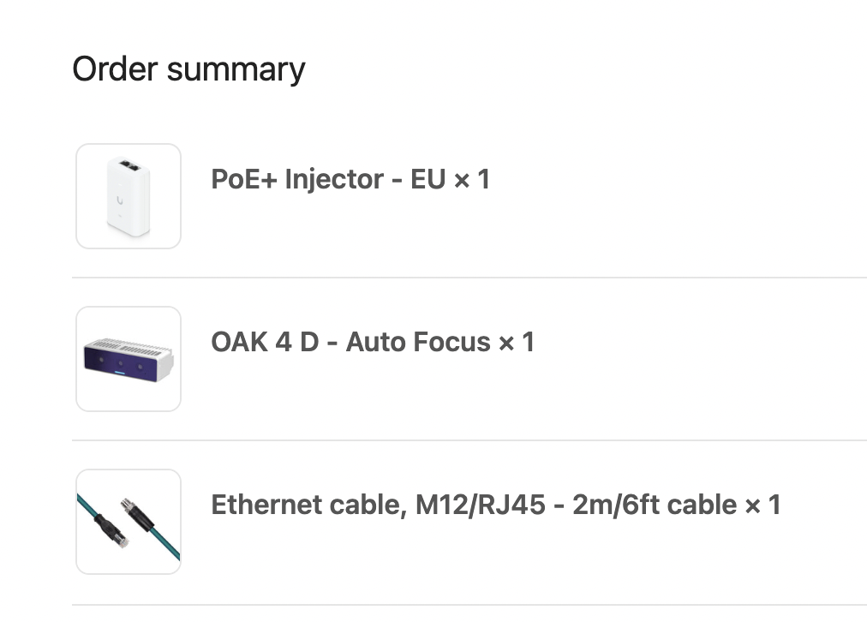Click the "× 1" quantity beside Auto Focus

coord(517,342)
